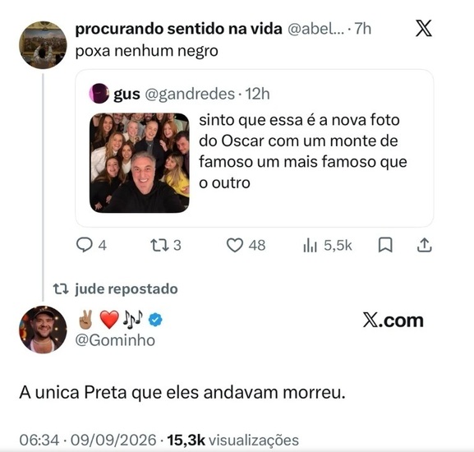Click the share upload arrow icon
This screenshot has width=474, height=452.
[425, 245]
